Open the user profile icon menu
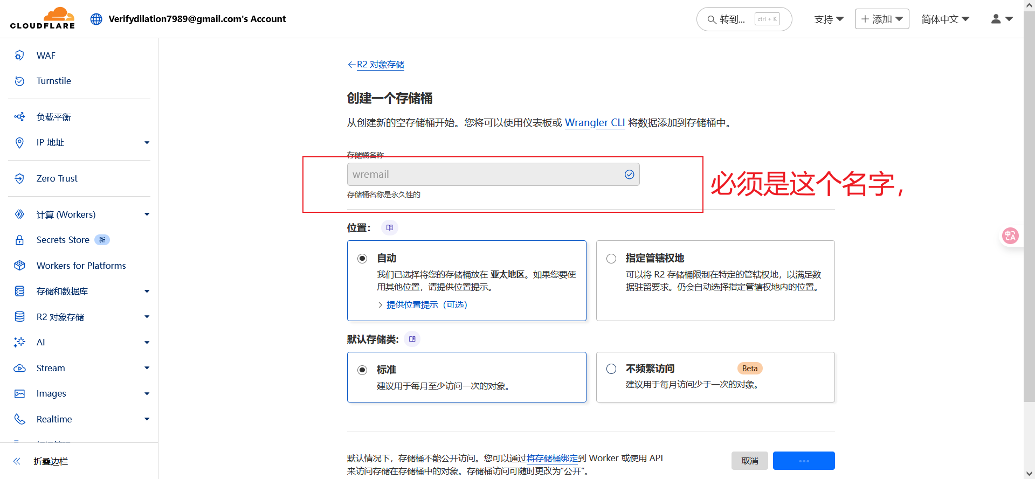Viewport: 1035px width, 479px height. [1001, 19]
